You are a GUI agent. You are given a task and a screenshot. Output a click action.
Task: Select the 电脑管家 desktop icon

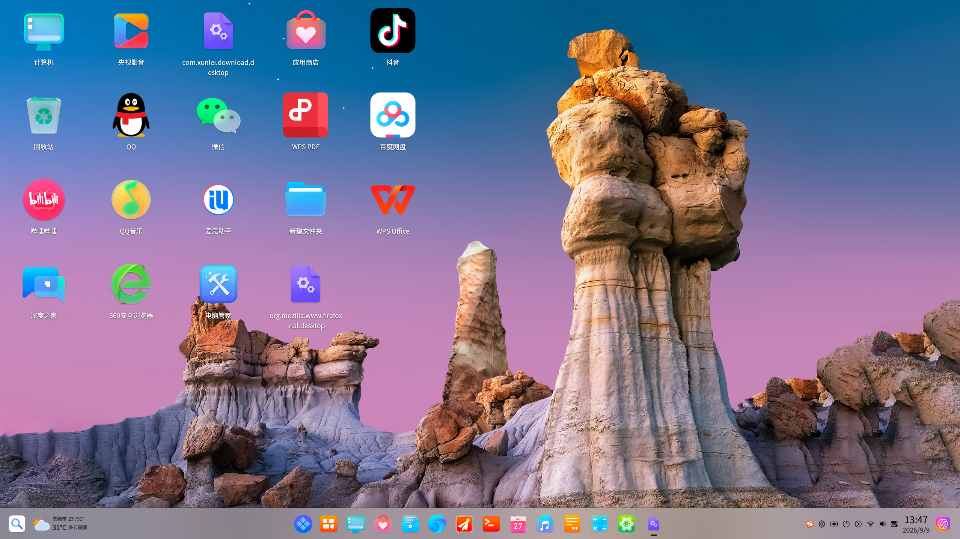click(x=218, y=284)
